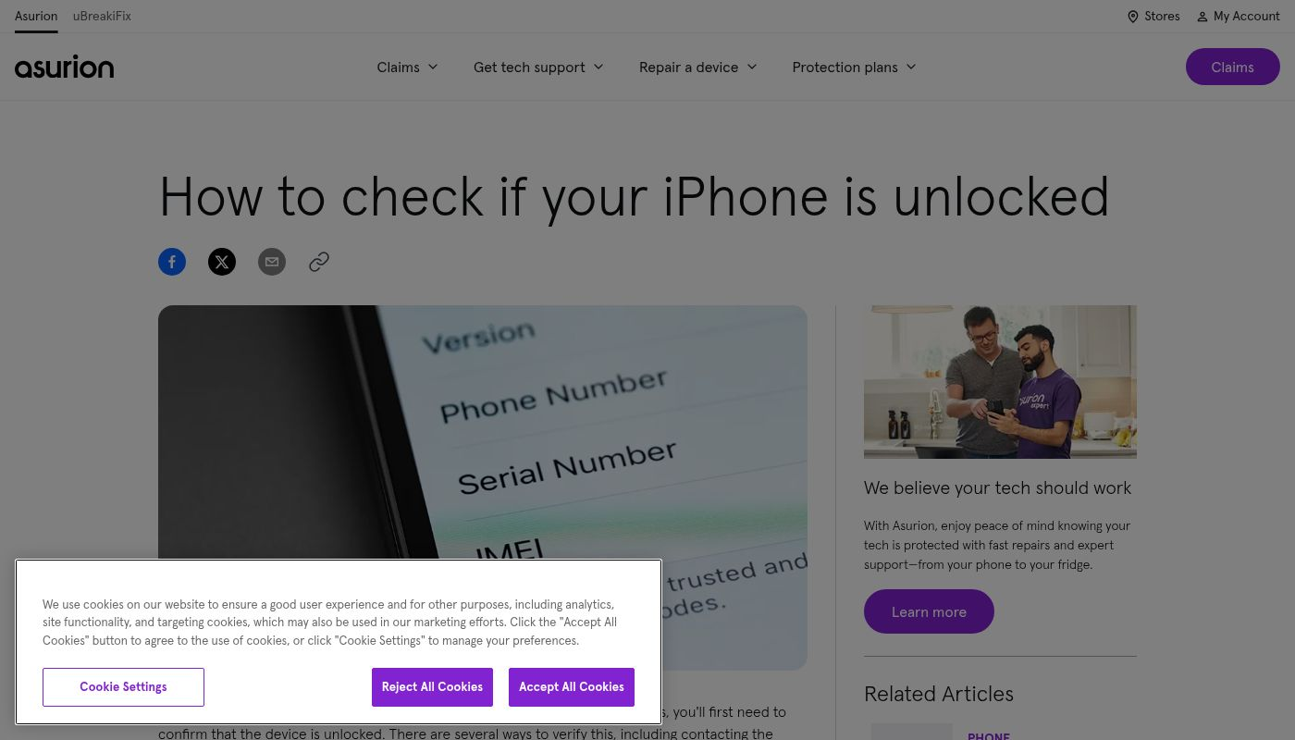Click the Asurion expert promo image
Image resolution: width=1295 pixels, height=740 pixels.
click(x=1000, y=382)
